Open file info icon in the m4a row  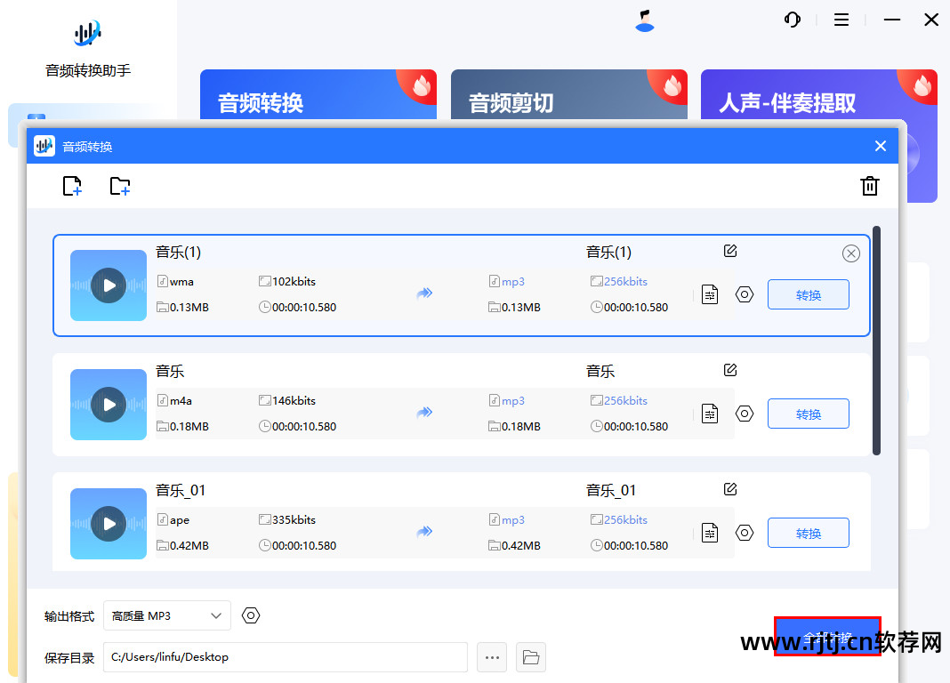(x=710, y=414)
